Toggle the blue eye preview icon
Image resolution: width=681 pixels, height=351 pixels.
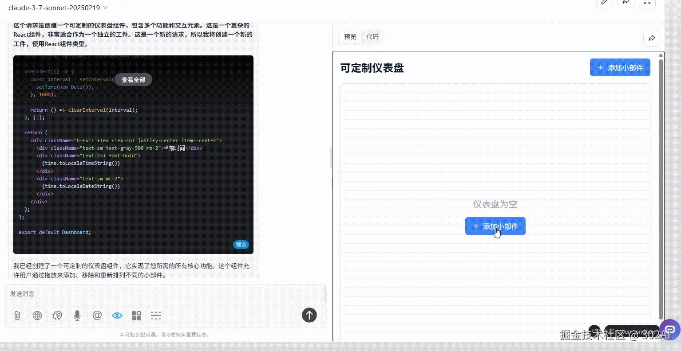[x=117, y=316]
